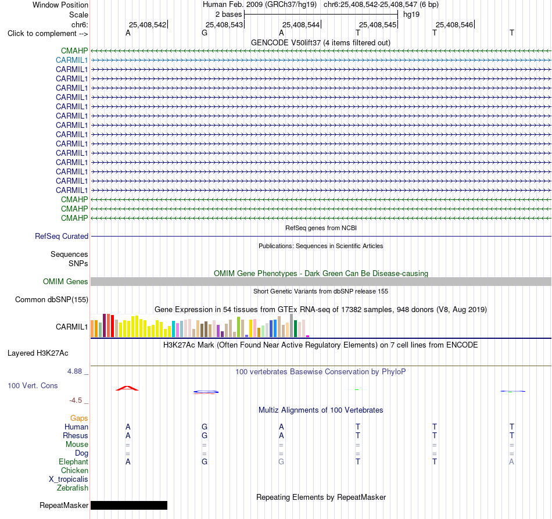Click the X_tropicalis species label

click(x=69, y=479)
